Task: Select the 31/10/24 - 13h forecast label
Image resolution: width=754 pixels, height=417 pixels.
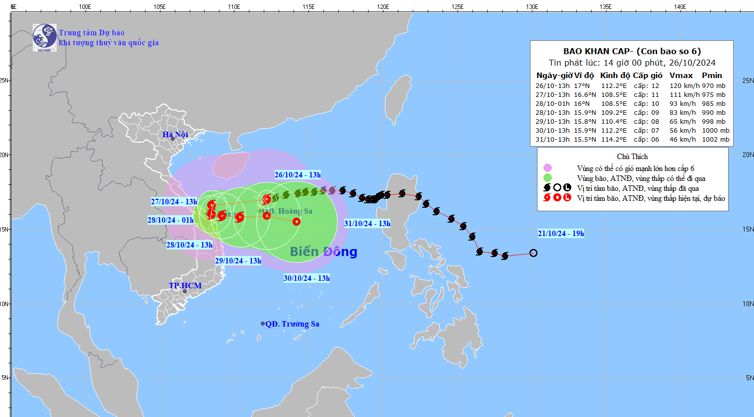Action: pyautogui.click(x=367, y=224)
